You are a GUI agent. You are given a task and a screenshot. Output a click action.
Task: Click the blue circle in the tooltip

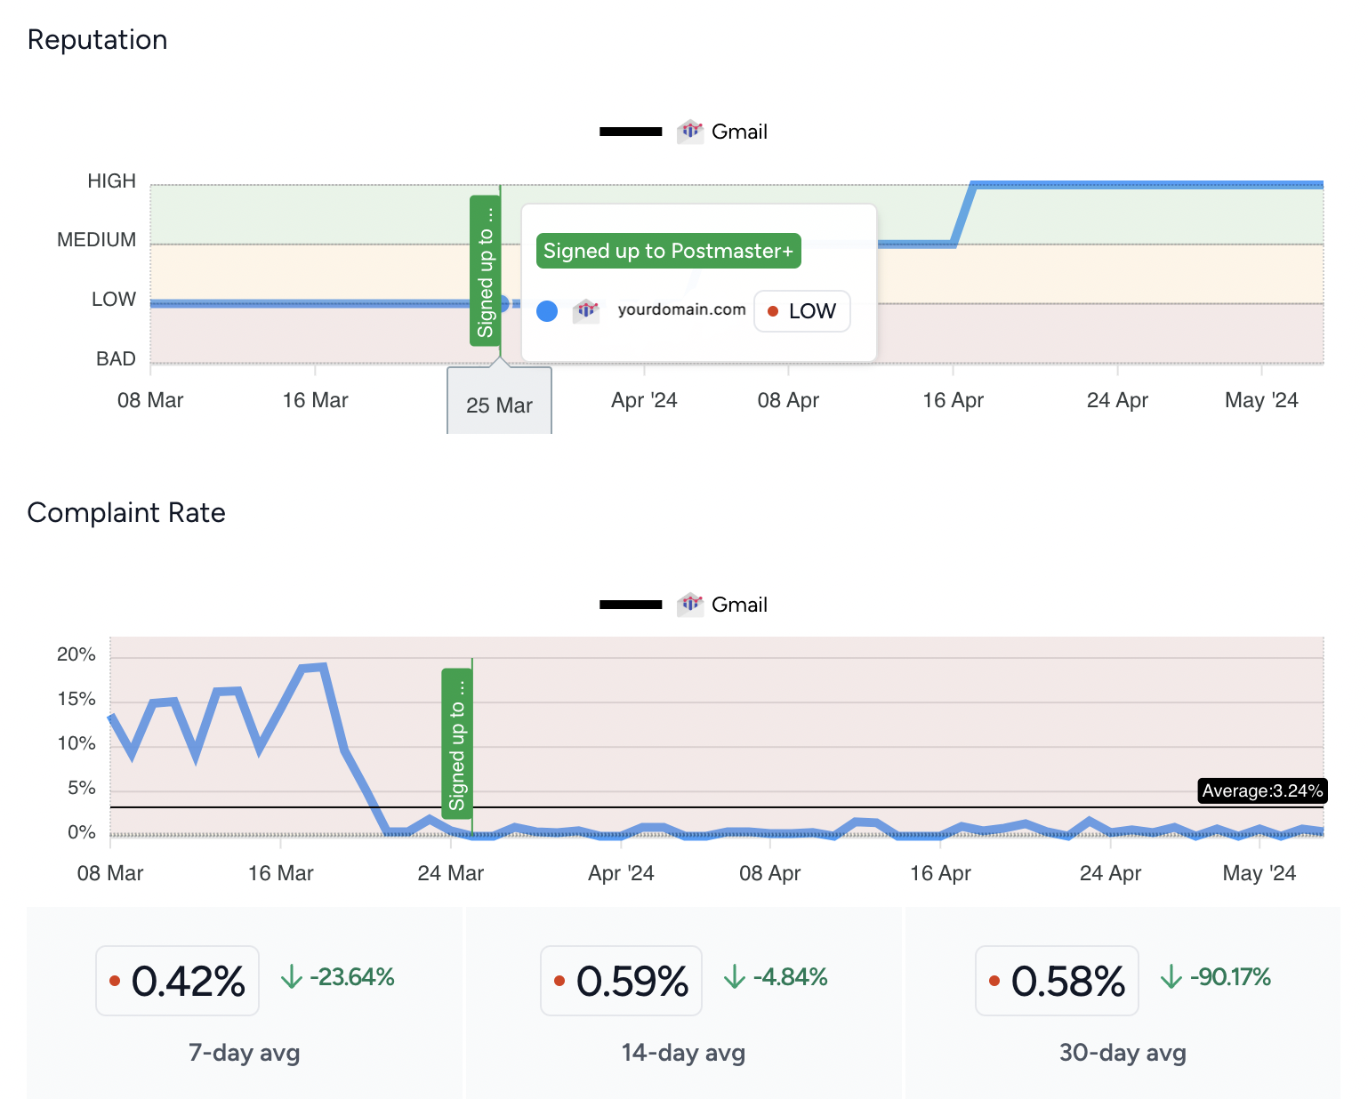(x=547, y=311)
